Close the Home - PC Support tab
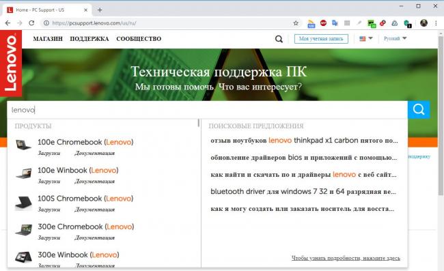 (85, 10)
